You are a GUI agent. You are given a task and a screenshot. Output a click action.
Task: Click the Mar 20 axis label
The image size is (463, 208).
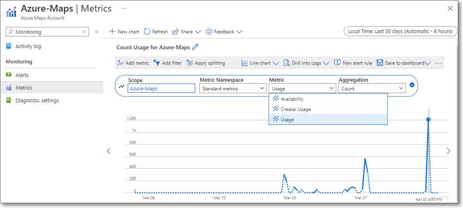[290, 198]
